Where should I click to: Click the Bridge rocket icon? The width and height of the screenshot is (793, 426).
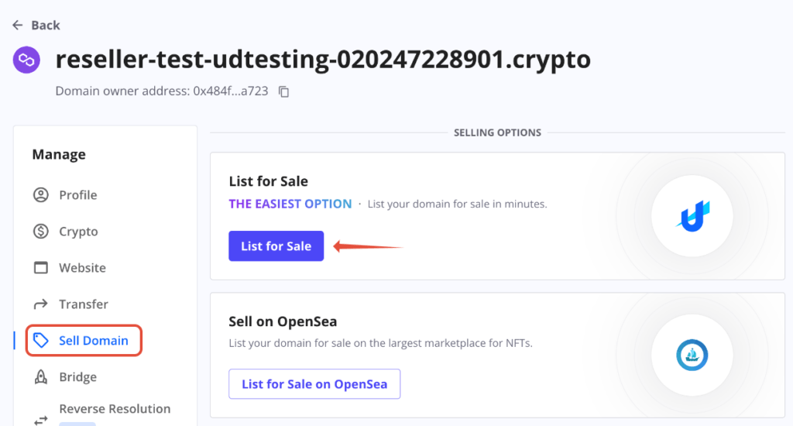pos(41,377)
